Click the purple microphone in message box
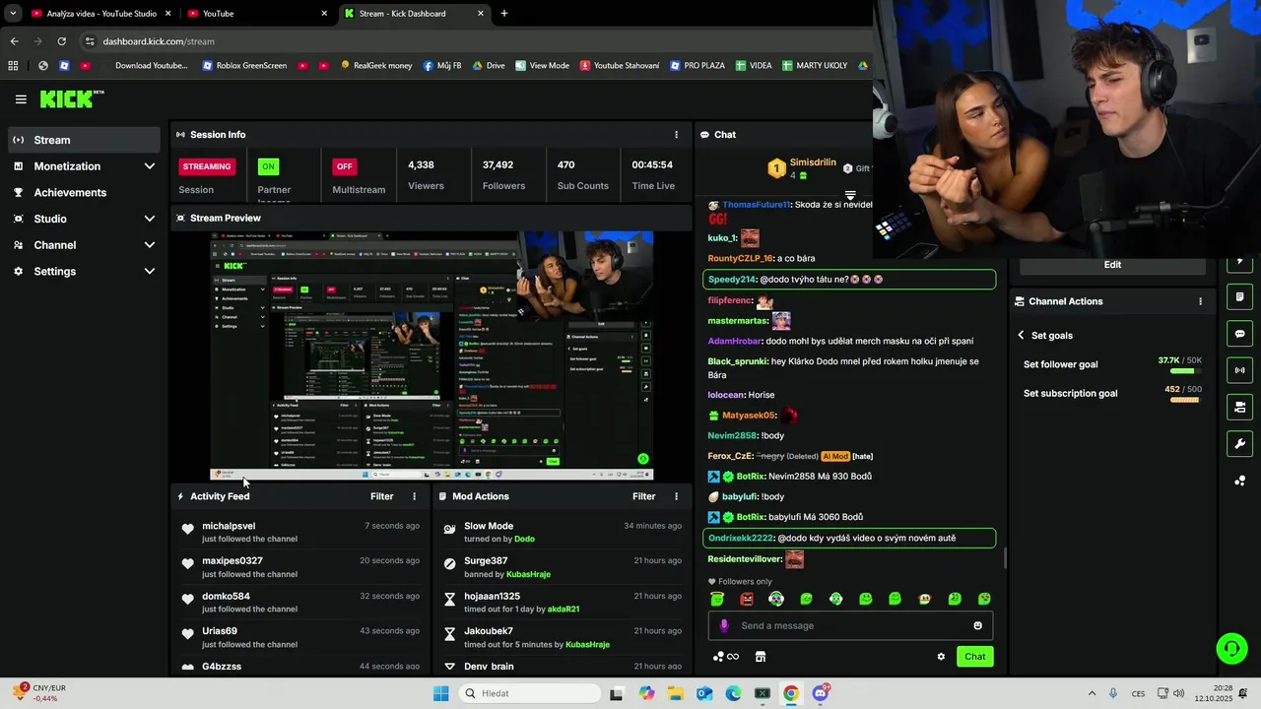 click(724, 625)
